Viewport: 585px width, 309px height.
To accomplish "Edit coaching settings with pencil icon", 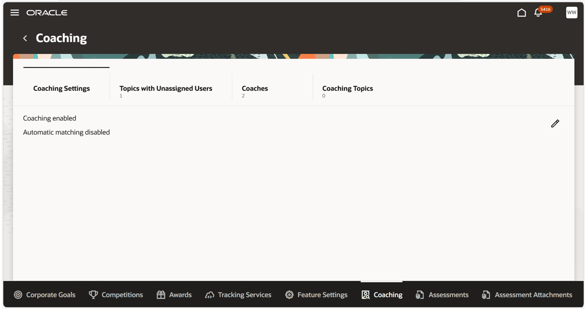I will point(555,124).
